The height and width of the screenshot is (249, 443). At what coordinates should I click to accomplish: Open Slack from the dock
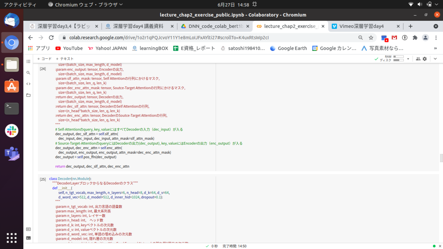coord(12,131)
